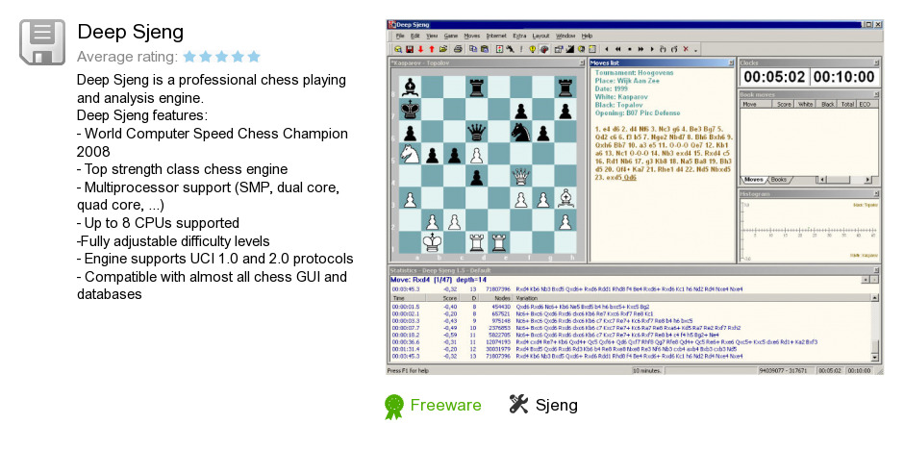The height and width of the screenshot is (449, 904).
Task: Click the stop dot playback control
Action: tap(630, 49)
